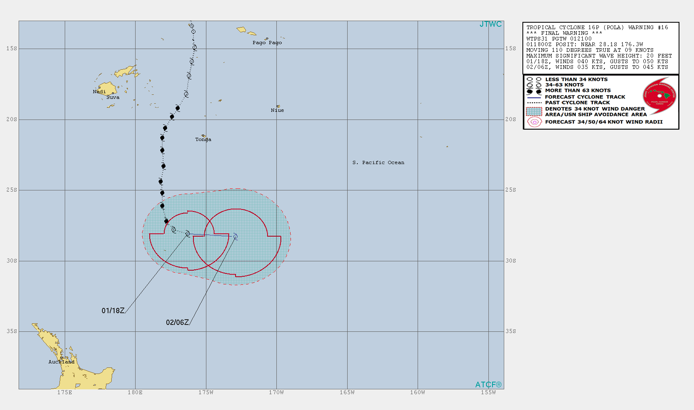Click the Pago Pago map label
This screenshot has width=694, height=410.
(267, 43)
